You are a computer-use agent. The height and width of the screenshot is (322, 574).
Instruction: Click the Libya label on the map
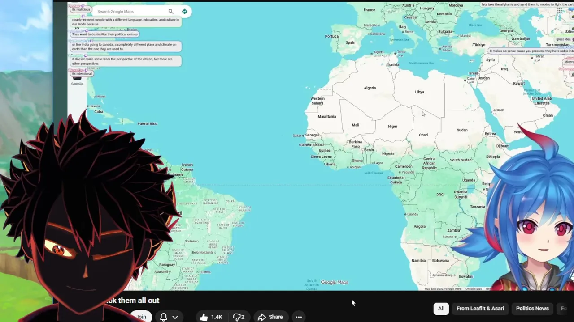(419, 92)
